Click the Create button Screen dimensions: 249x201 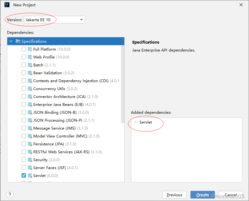click(x=202, y=195)
